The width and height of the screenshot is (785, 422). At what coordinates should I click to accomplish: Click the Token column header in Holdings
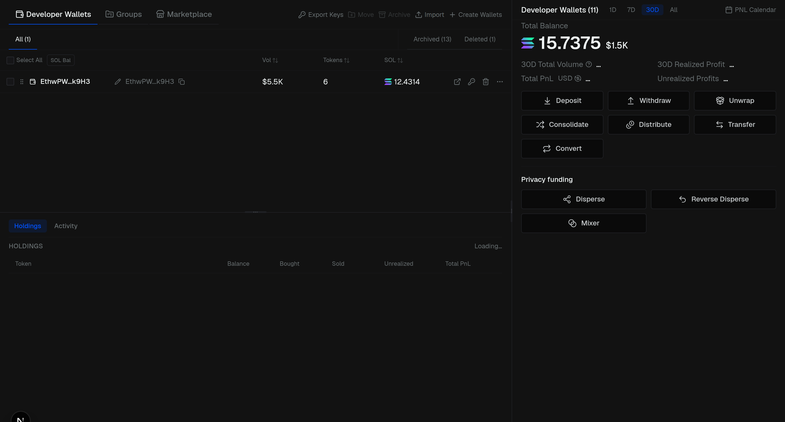point(23,264)
